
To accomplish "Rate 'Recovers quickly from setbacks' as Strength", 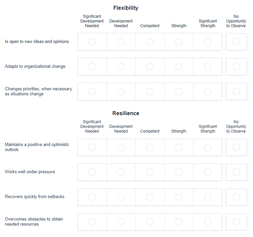I will [179, 197].
